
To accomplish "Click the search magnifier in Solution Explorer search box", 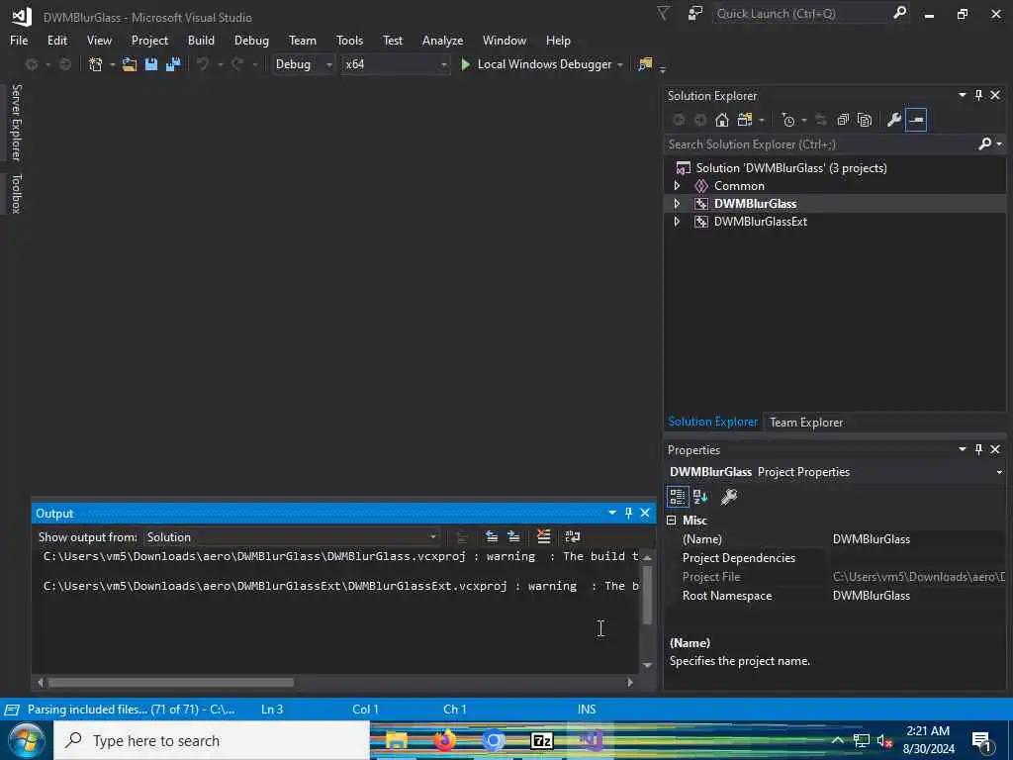I will (985, 143).
